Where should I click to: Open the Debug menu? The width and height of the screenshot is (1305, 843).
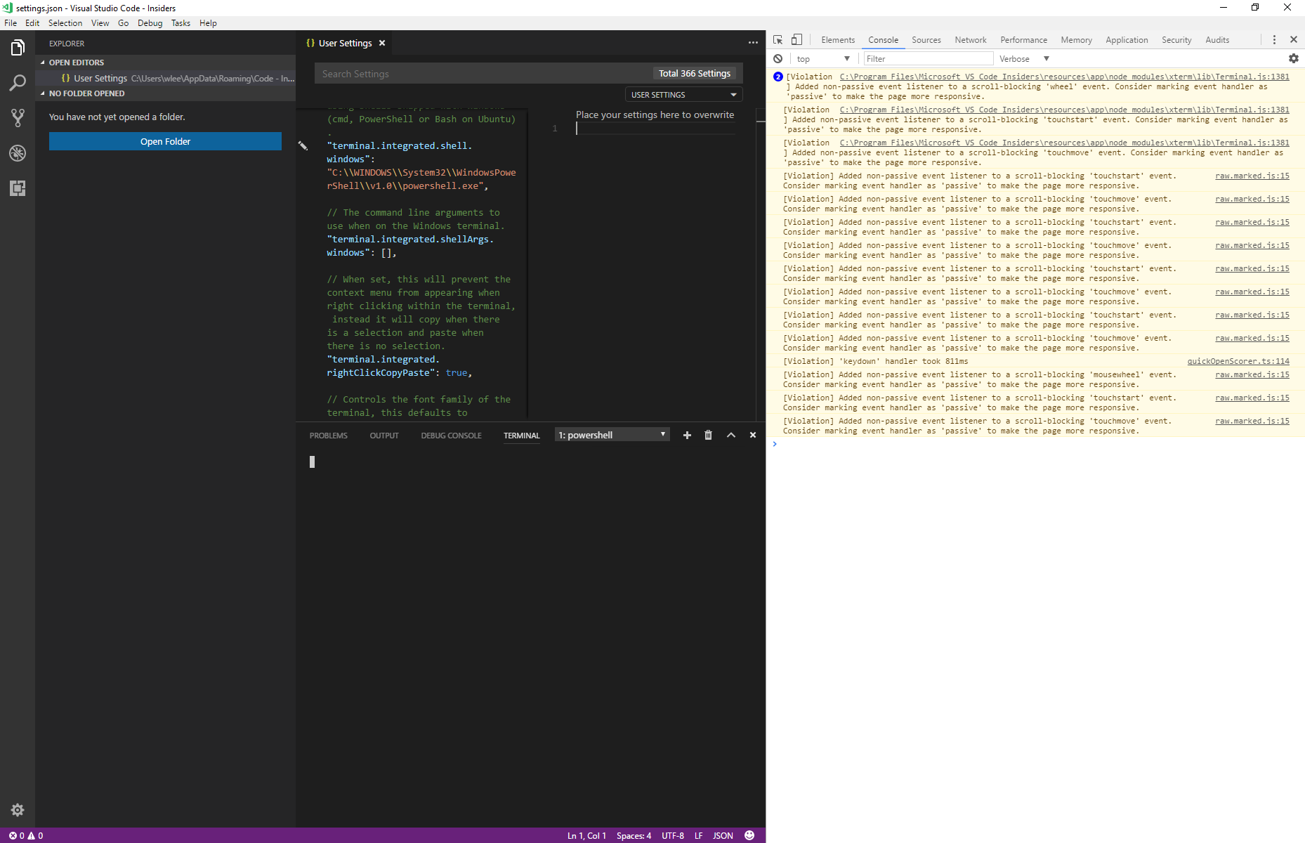pyautogui.click(x=150, y=22)
